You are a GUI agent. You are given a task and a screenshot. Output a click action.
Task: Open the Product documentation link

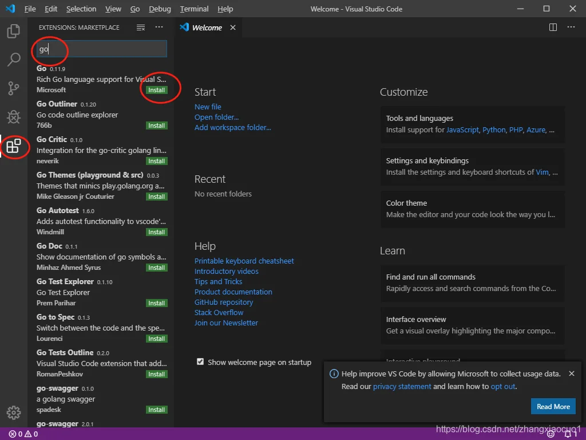233,292
